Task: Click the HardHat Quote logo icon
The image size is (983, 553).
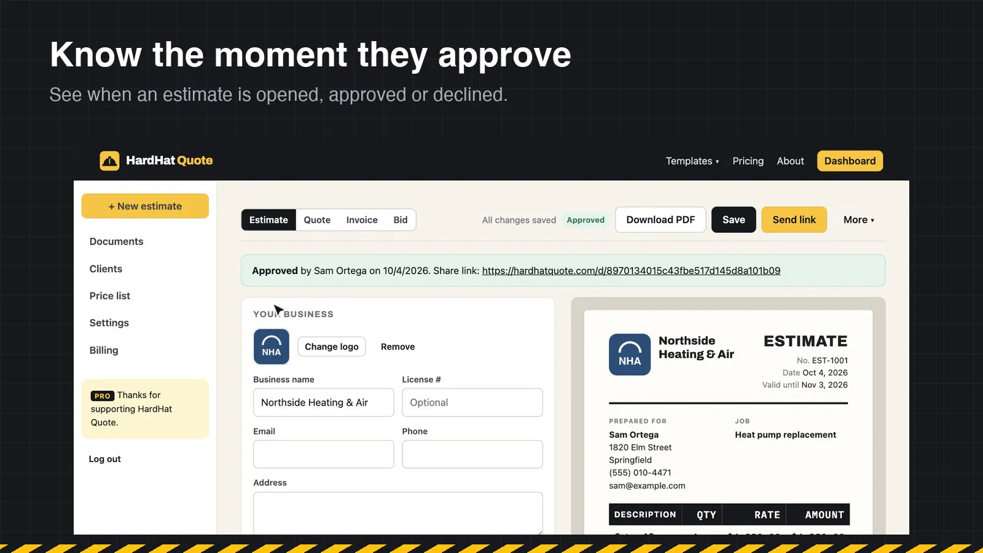Action: pyautogui.click(x=109, y=161)
